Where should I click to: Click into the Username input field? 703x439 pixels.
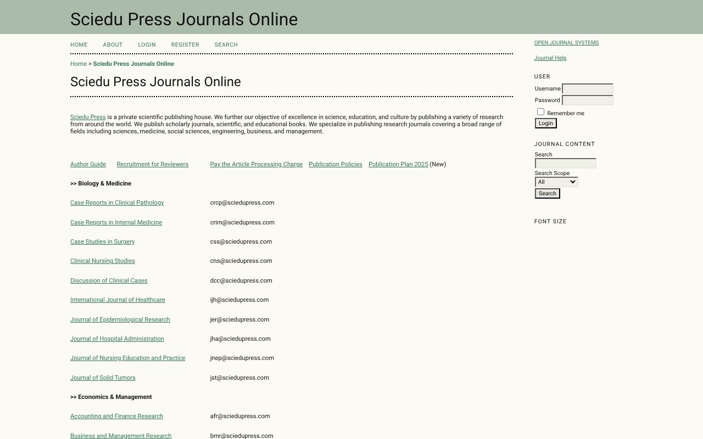[x=587, y=89]
